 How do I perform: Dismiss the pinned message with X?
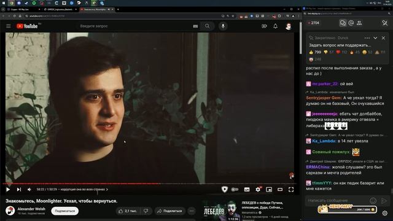[383, 38]
